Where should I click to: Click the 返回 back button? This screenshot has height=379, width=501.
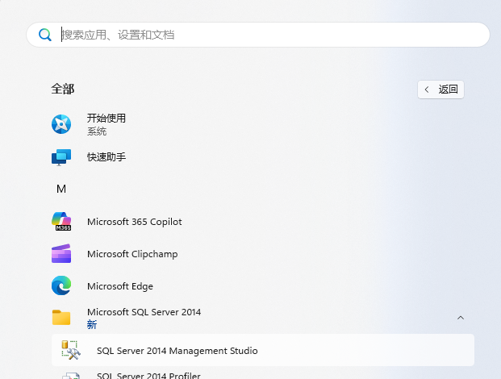(440, 90)
